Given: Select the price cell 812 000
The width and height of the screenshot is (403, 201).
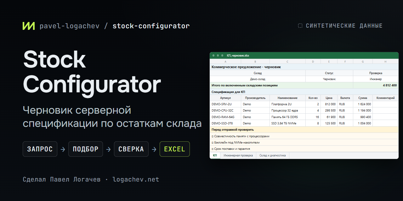Looking at the screenshot, I should pyautogui.click(x=329, y=104).
